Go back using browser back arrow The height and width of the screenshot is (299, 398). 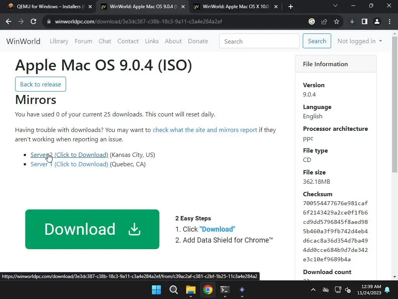click(9, 22)
